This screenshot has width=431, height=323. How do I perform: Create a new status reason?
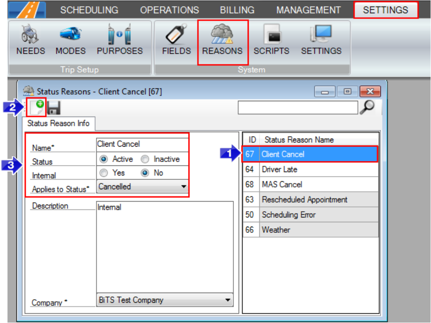coord(37,107)
